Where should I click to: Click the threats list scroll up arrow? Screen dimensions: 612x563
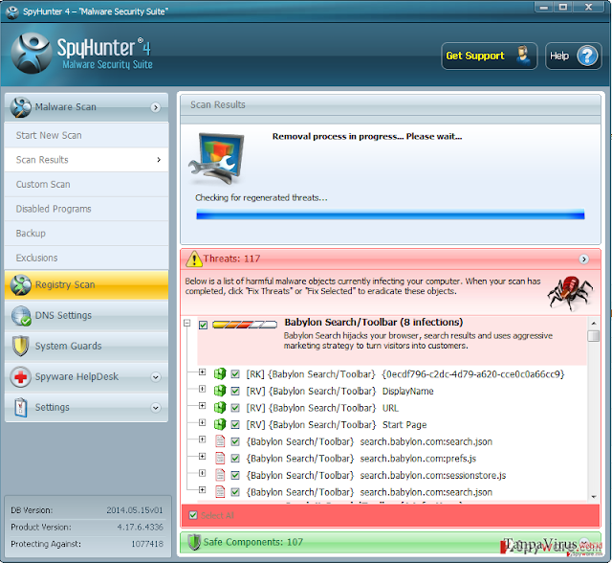click(594, 323)
